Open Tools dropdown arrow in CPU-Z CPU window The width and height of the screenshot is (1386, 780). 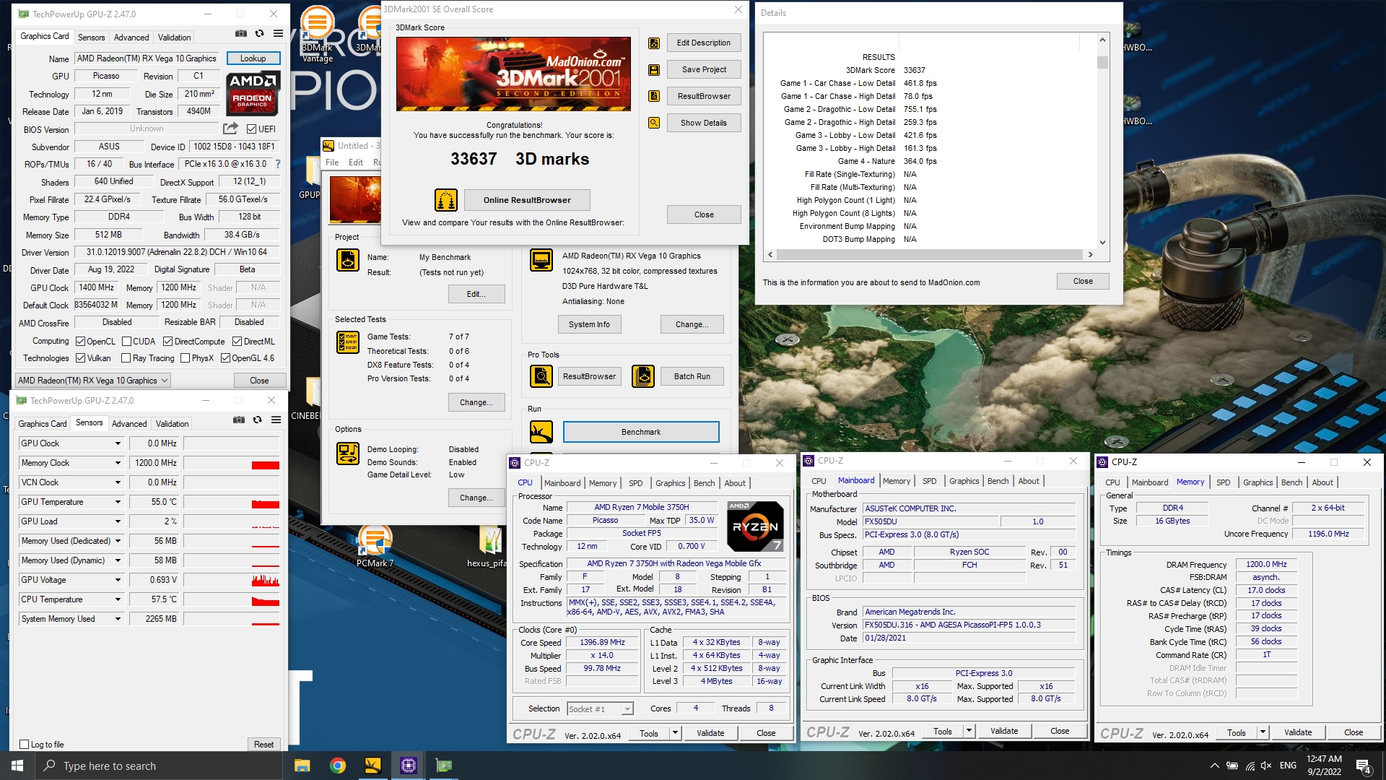click(x=675, y=733)
